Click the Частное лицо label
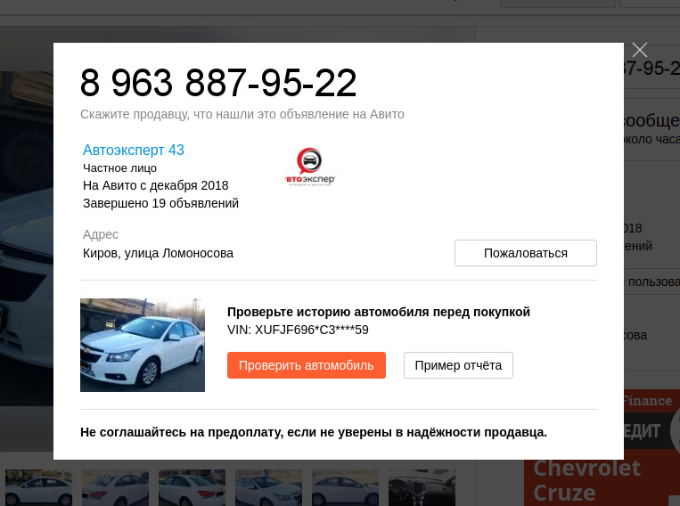Viewport: 680px width, 506px height. (119, 168)
